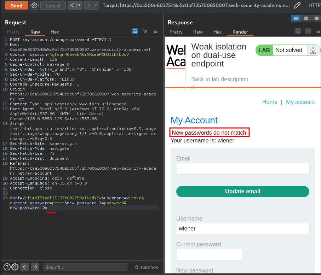Follow the Back to lab description link

pyautogui.click(x=220, y=79)
